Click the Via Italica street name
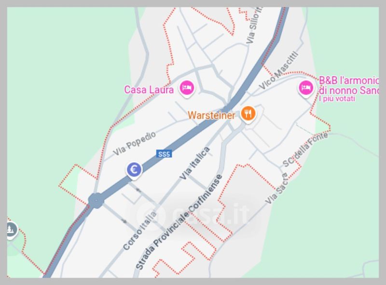 [x=194, y=163]
